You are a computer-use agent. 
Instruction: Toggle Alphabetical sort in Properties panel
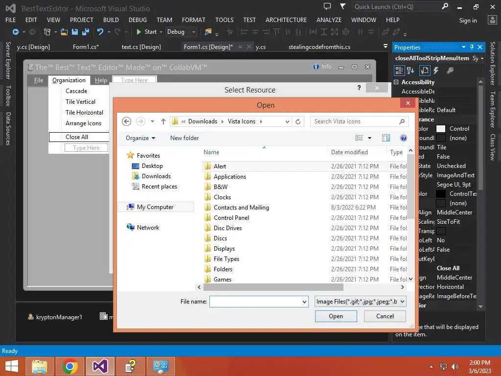(x=410, y=70)
